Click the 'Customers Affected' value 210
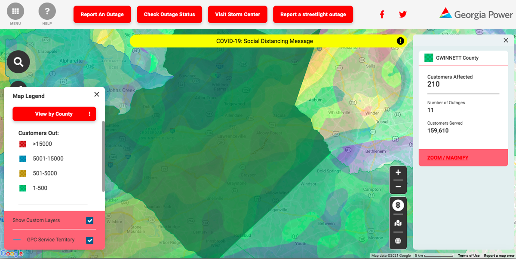 coord(433,84)
